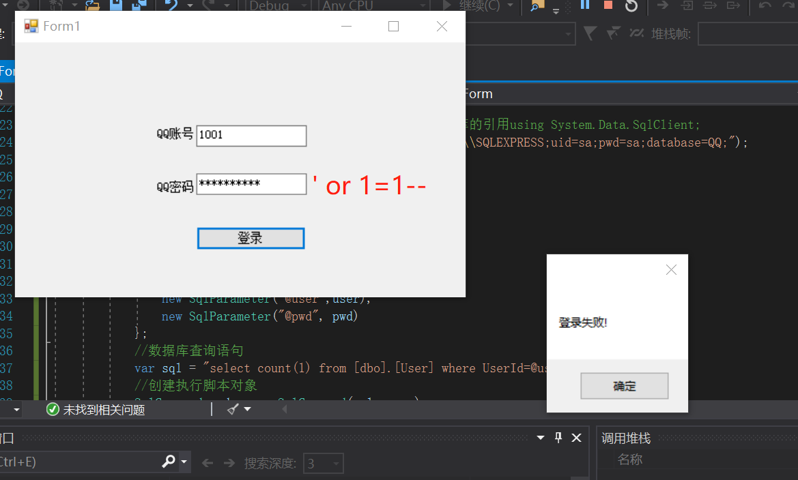Image resolution: width=798 pixels, height=480 pixels.
Task: Click the step into toolbar icon
Action: tap(687, 5)
